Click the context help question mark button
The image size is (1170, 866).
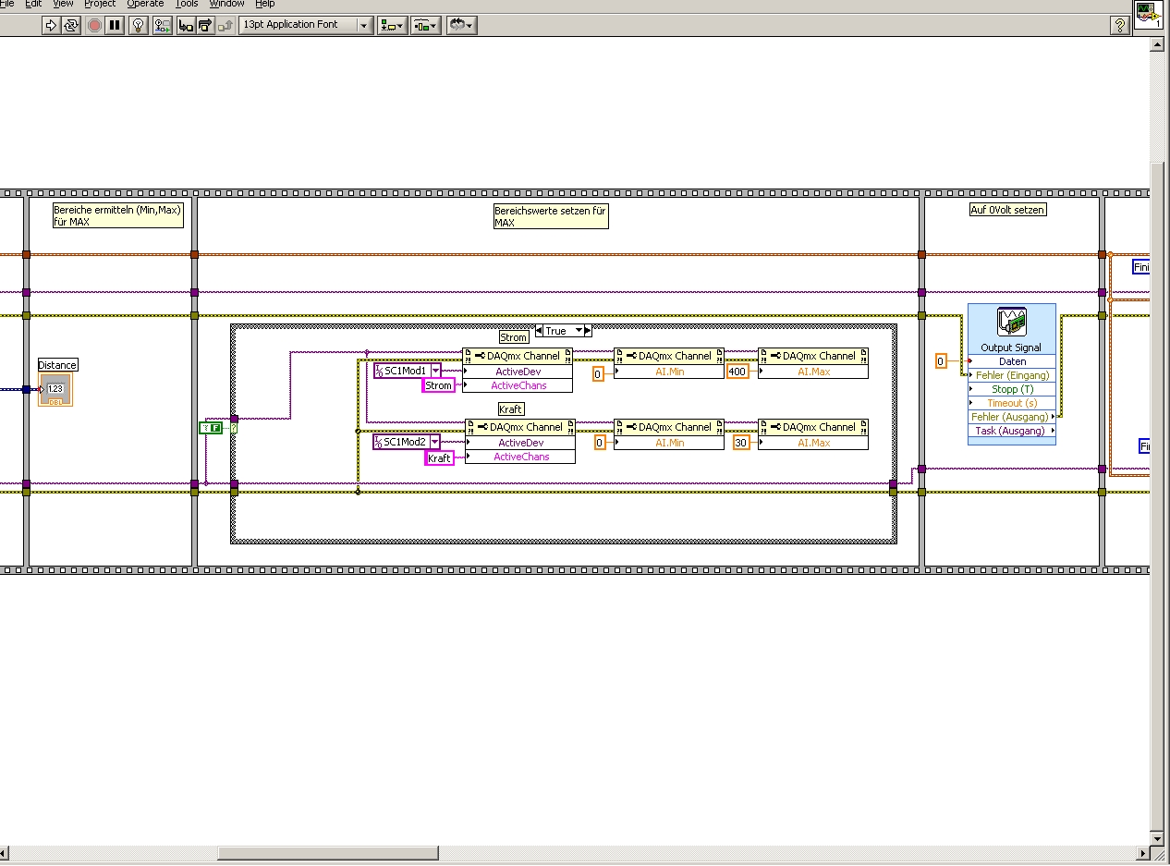click(x=1118, y=25)
